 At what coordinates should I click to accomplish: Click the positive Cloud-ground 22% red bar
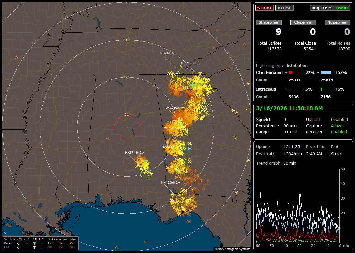point(296,72)
